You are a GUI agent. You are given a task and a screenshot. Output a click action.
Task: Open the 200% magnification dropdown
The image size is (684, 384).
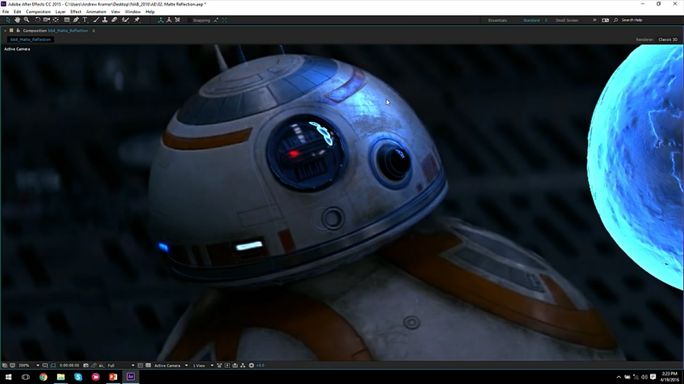(29, 365)
